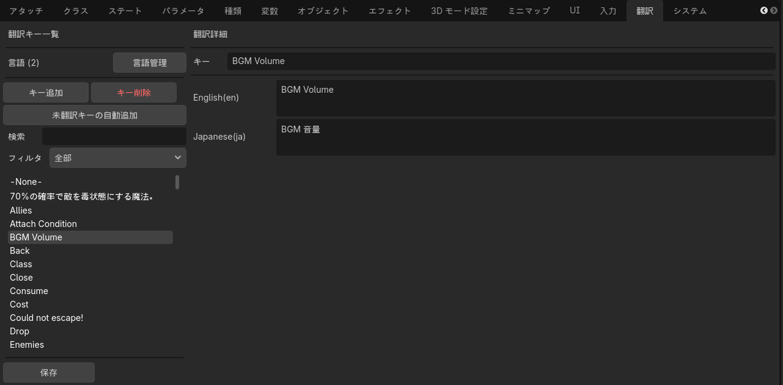Open the ミニマップ tab
This screenshot has height=385, width=783.
529,10
